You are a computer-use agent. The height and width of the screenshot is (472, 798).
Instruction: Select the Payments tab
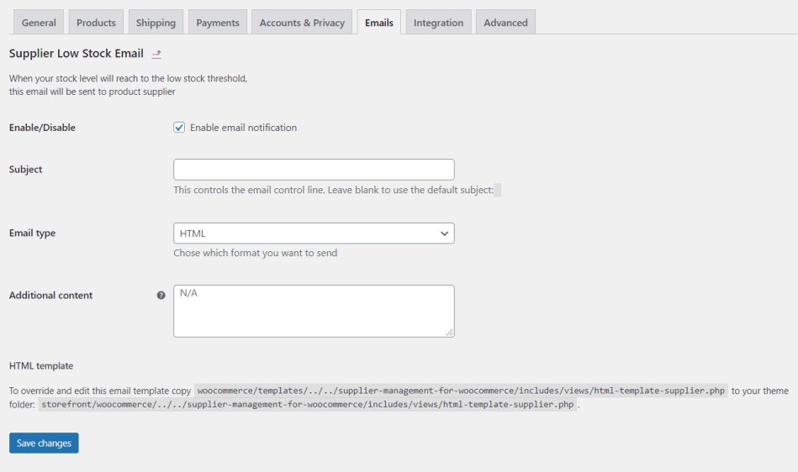click(218, 23)
